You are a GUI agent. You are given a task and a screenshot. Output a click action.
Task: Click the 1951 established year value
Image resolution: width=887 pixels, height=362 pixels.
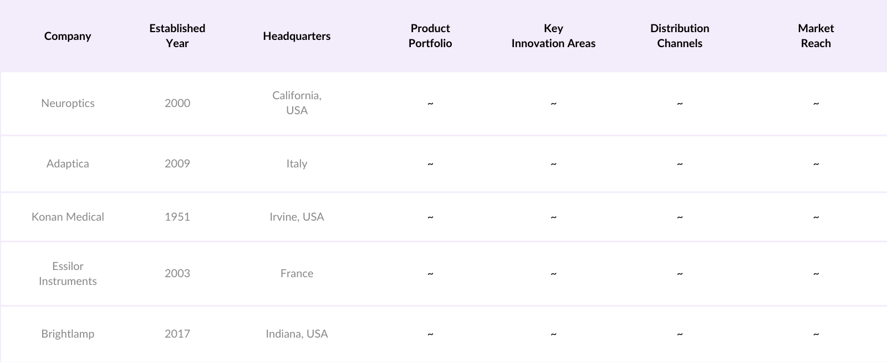(x=177, y=217)
